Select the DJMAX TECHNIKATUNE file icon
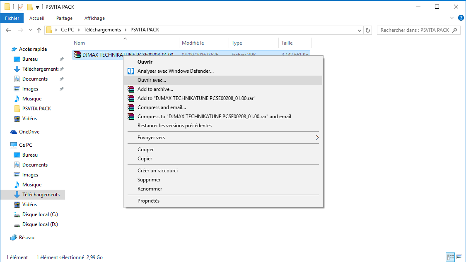This screenshot has height=262, width=466. point(77,55)
